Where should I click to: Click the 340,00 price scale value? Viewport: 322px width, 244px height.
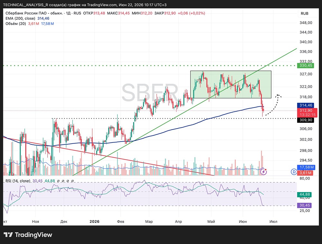(x=306, y=42)
